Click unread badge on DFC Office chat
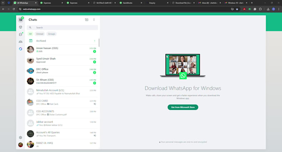 click(x=95, y=73)
